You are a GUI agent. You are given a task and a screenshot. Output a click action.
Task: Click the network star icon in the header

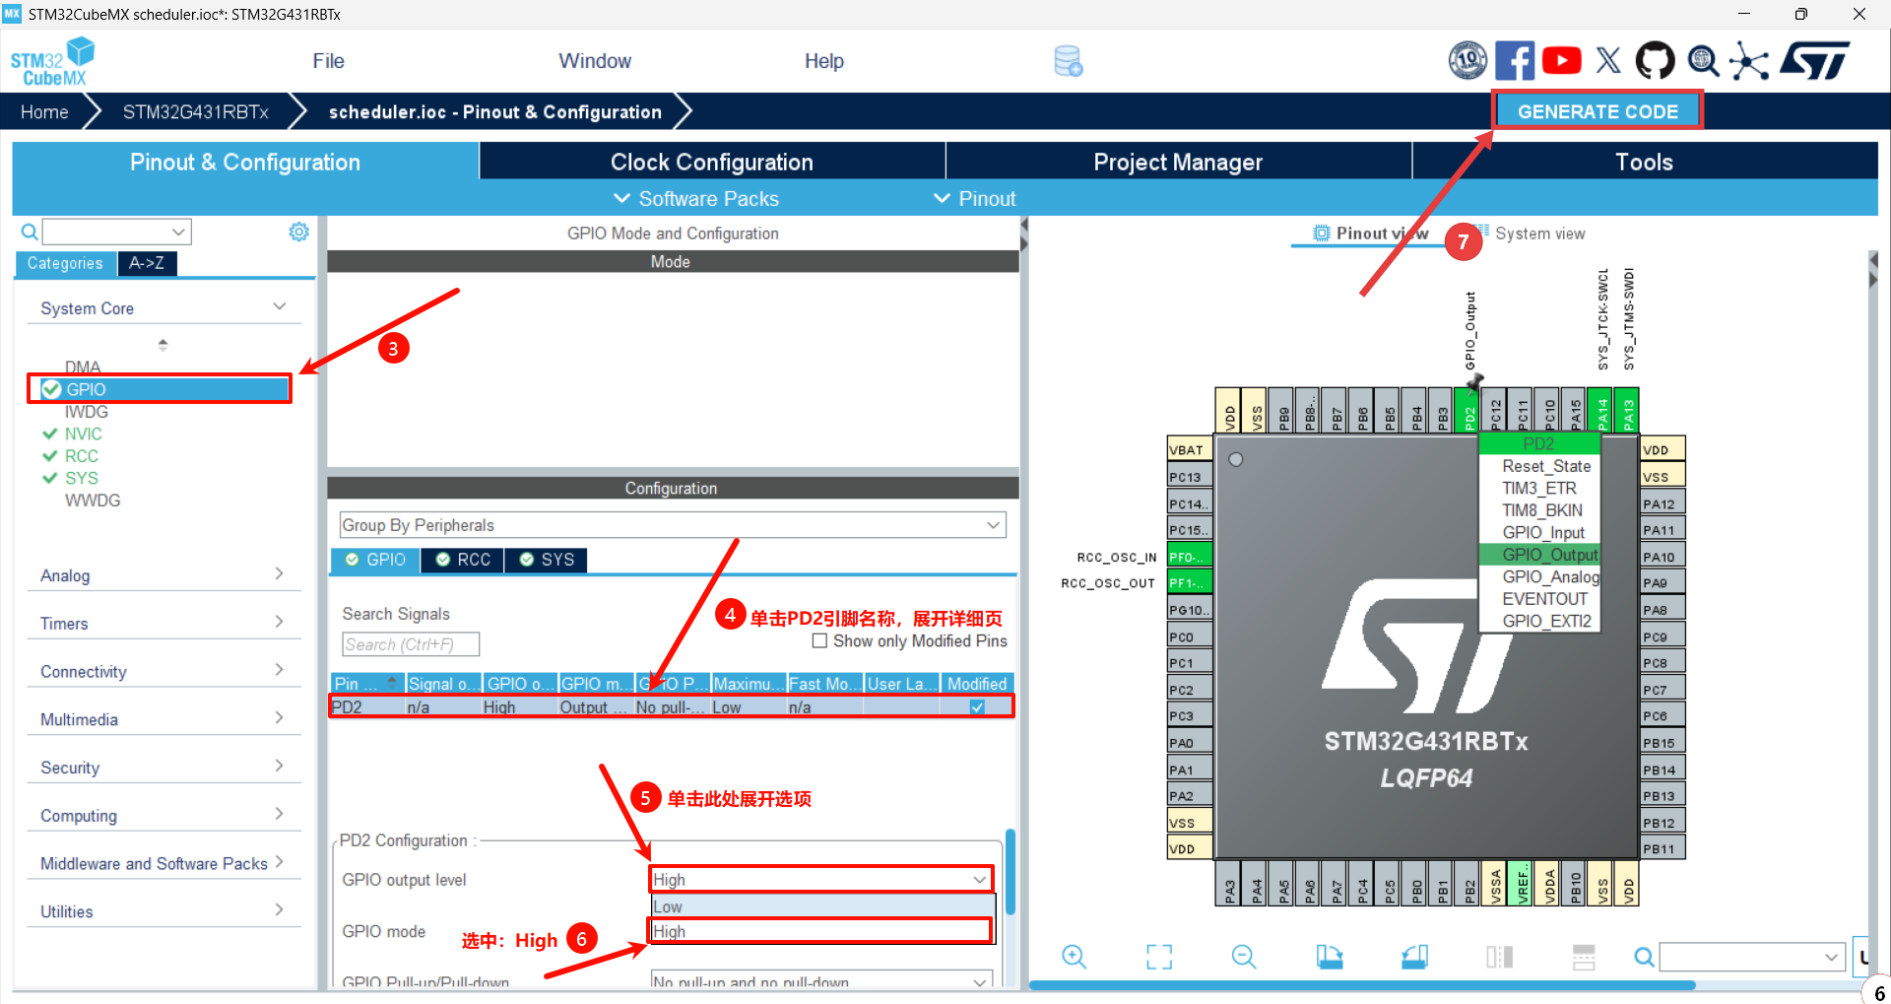click(1749, 61)
